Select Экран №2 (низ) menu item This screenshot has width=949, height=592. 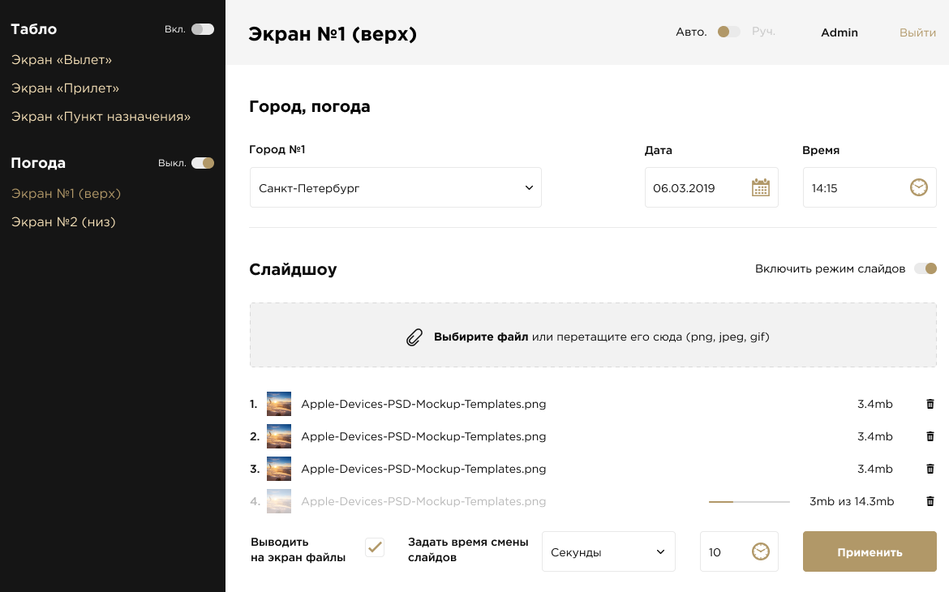(63, 221)
